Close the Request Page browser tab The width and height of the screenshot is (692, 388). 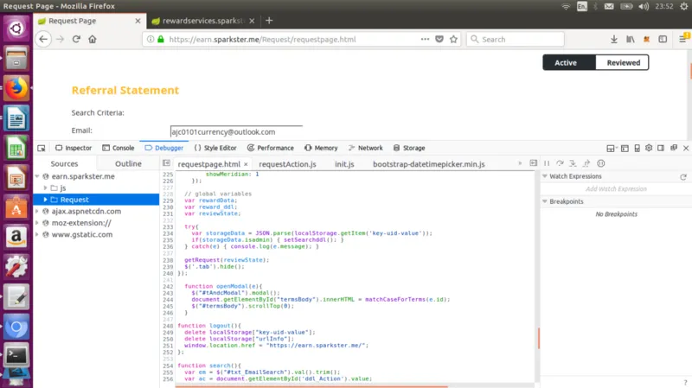(x=138, y=21)
